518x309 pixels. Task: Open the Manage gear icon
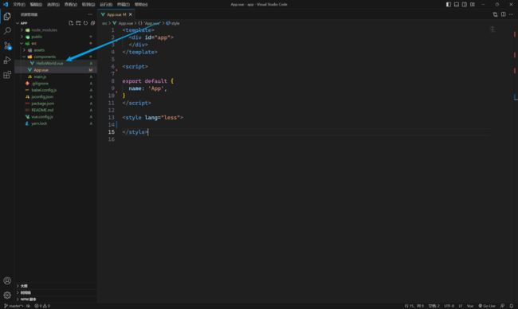click(7, 295)
